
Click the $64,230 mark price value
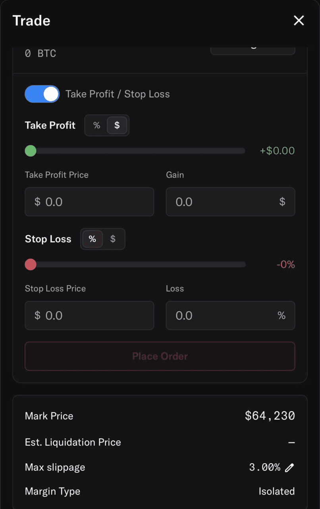click(270, 416)
